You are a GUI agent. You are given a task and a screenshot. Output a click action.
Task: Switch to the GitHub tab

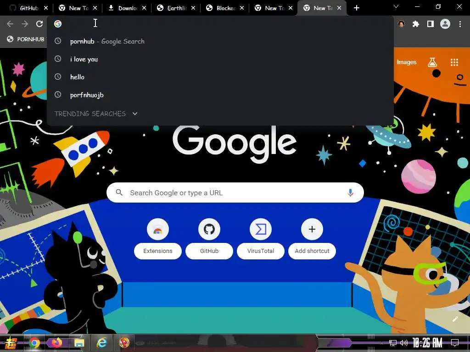pyautogui.click(x=28, y=8)
